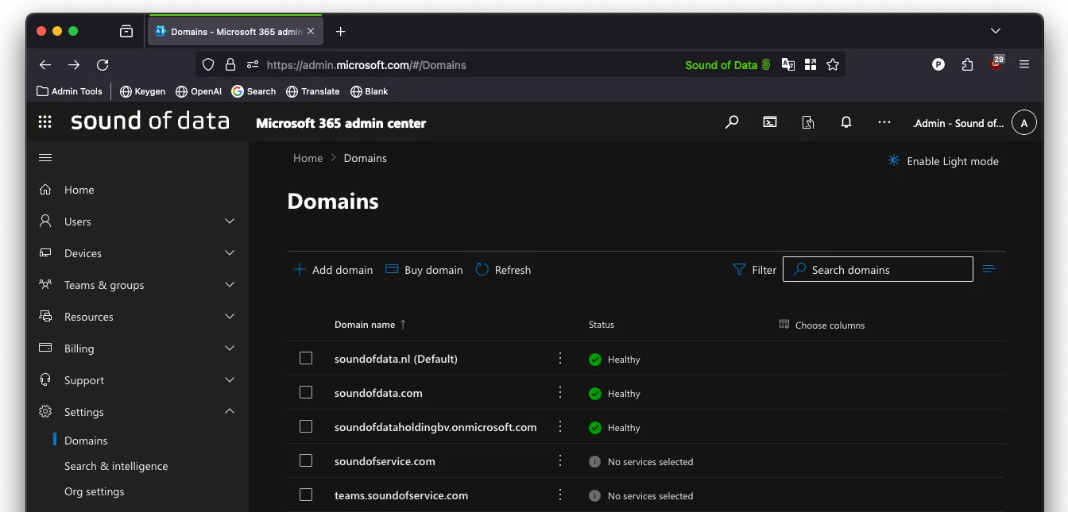Open the Translate bookmark
The height and width of the screenshot is (512, 1068).
(313, 91)
